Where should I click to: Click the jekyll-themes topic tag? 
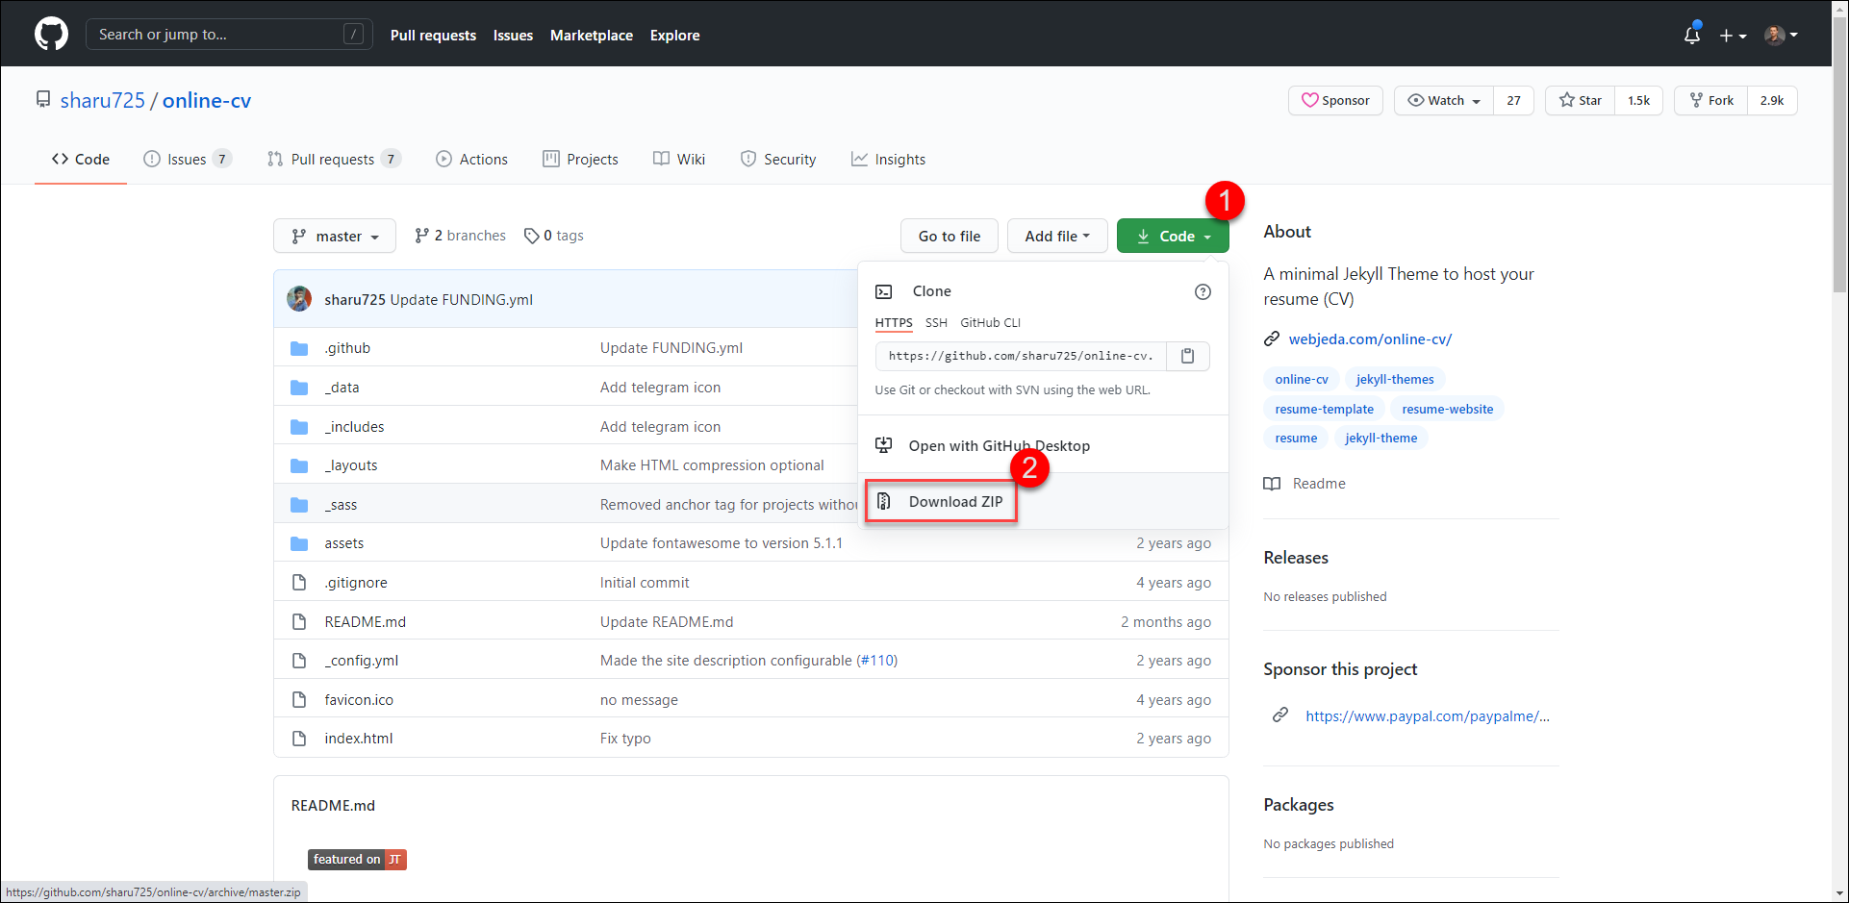click(1395, 380)
